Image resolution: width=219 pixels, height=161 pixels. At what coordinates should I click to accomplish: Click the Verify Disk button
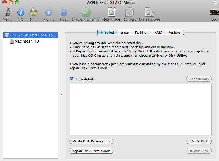pyautogui.click(x=199, y=141)
